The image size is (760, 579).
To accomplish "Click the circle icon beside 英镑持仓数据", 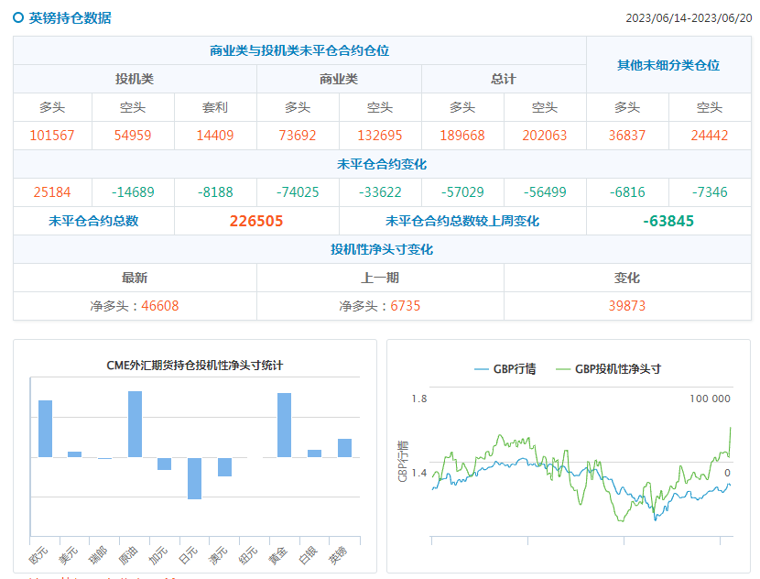I will point(19,17).
